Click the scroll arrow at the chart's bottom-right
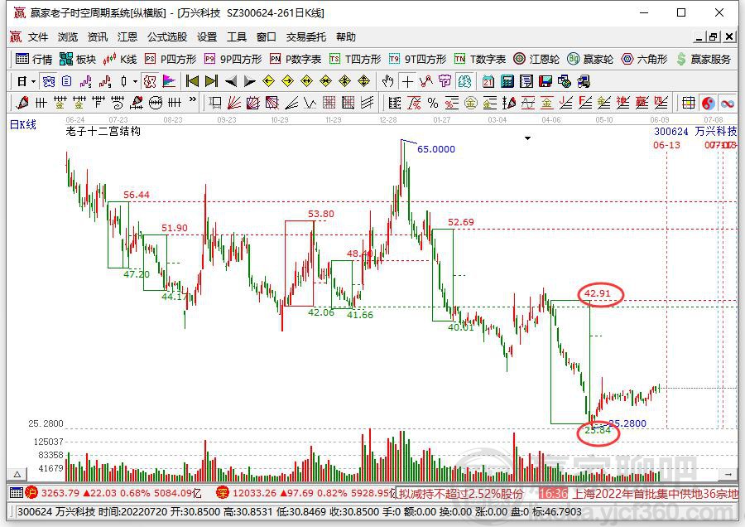The image size is (745, 527). (x=728, y=474)
